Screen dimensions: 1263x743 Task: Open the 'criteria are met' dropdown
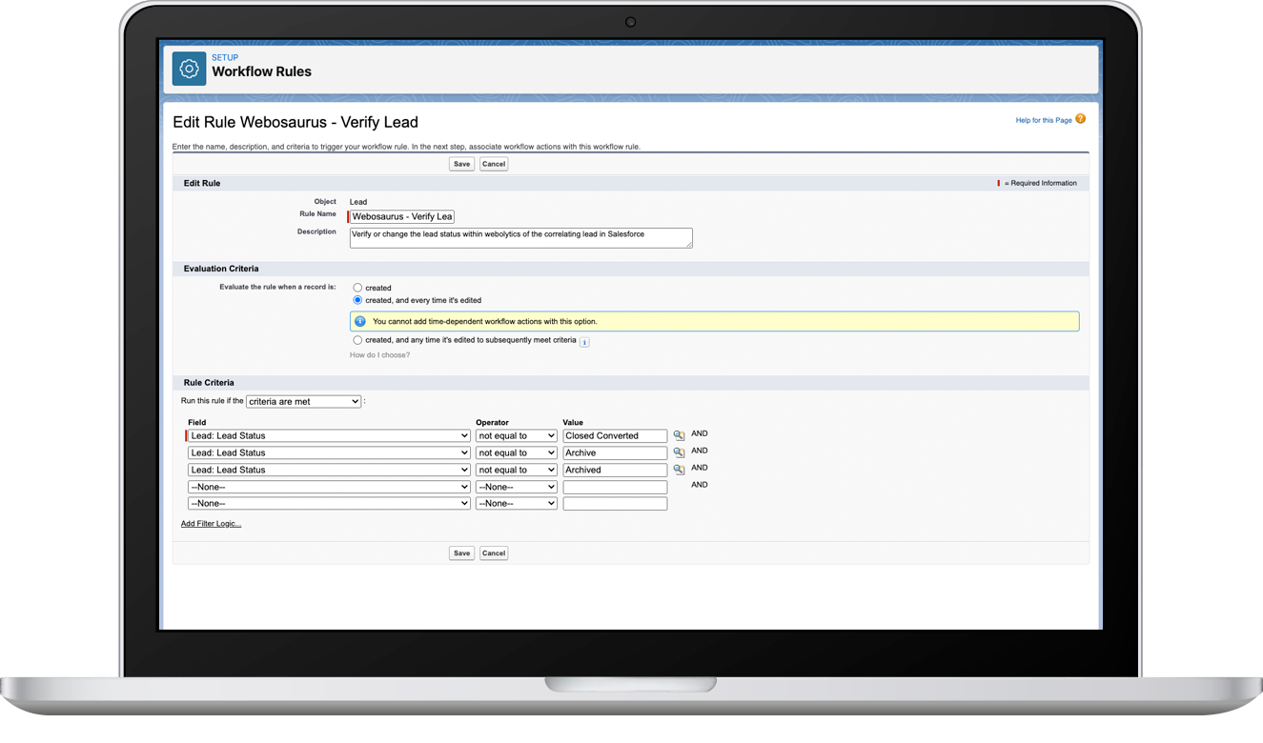[x=304, y=402]
